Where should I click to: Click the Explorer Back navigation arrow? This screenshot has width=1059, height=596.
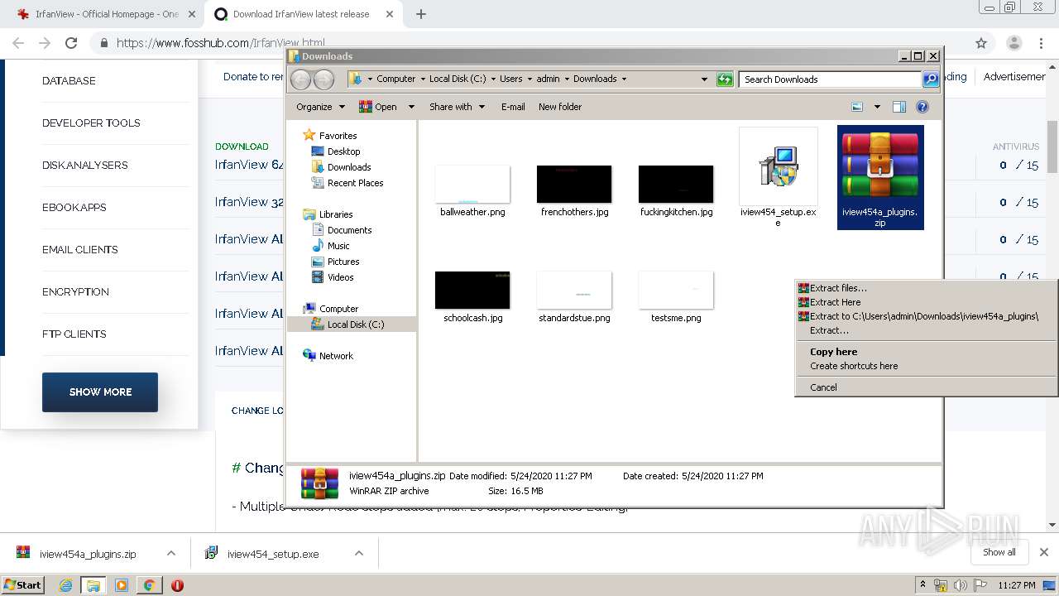300,79
